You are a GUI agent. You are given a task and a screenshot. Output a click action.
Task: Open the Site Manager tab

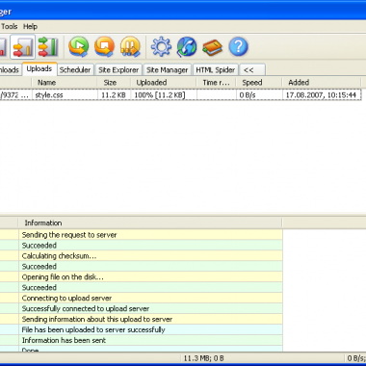(x=167, y=69)
